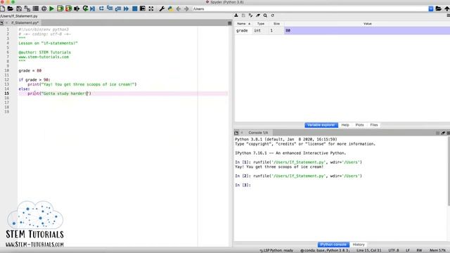Go back with left arrow
The height and width of the screenshot is (253, 450).
pos(179,9)
